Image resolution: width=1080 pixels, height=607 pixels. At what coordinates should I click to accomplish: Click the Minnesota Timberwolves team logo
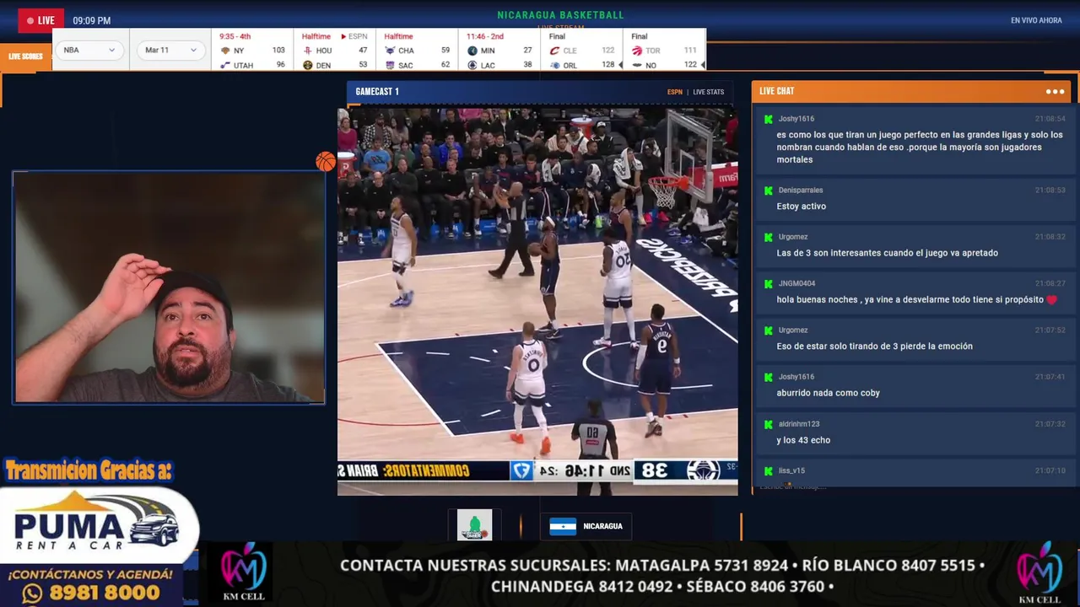472,51
